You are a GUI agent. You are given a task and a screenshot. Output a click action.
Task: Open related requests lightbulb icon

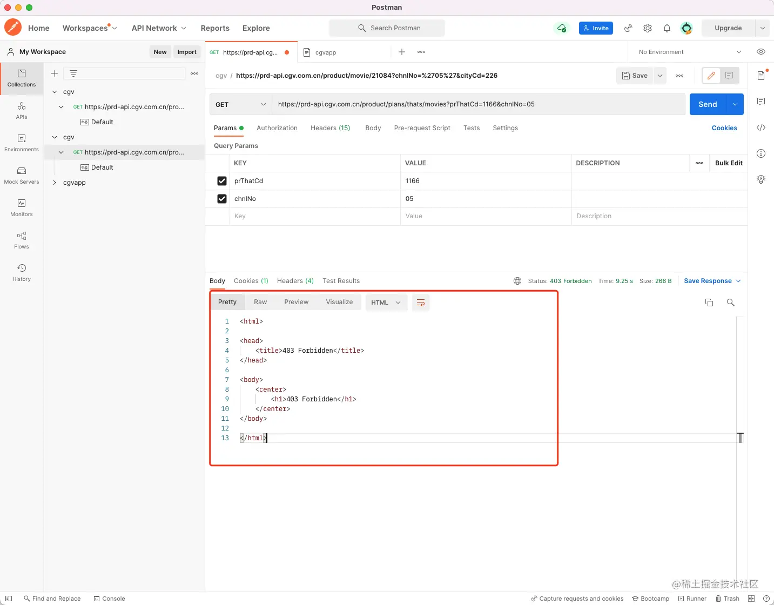[761, 179]
